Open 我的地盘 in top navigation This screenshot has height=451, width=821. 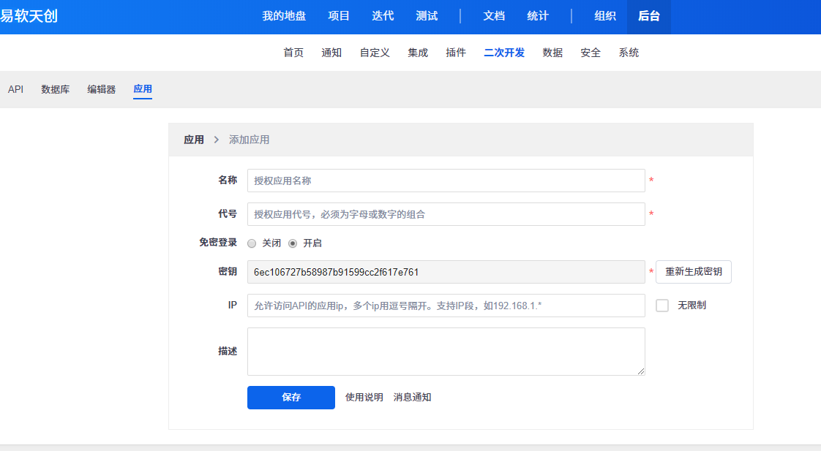pos(284,16)
